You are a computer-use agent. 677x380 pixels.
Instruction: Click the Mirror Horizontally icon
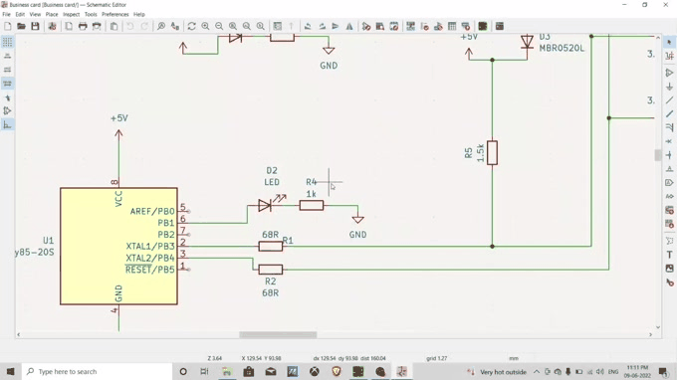pos(349,26)
